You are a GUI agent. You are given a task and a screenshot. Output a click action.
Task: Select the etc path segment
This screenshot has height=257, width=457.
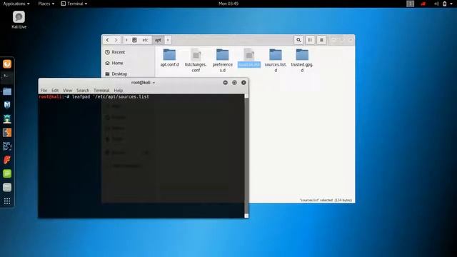pyautogui.click(x=145, y=40)
